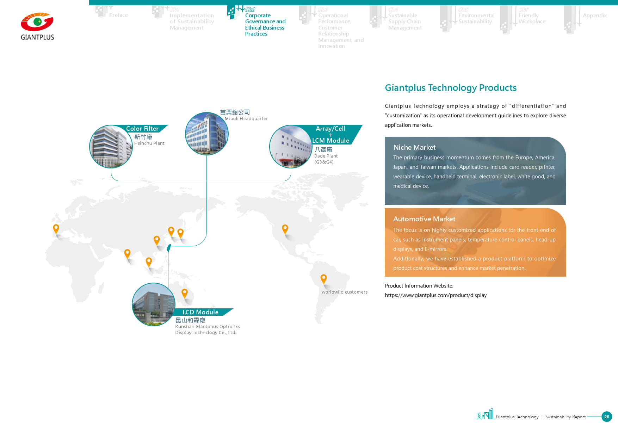Click the Giantplus logo in the corner
618x437 pixels.
coord(37,26)
